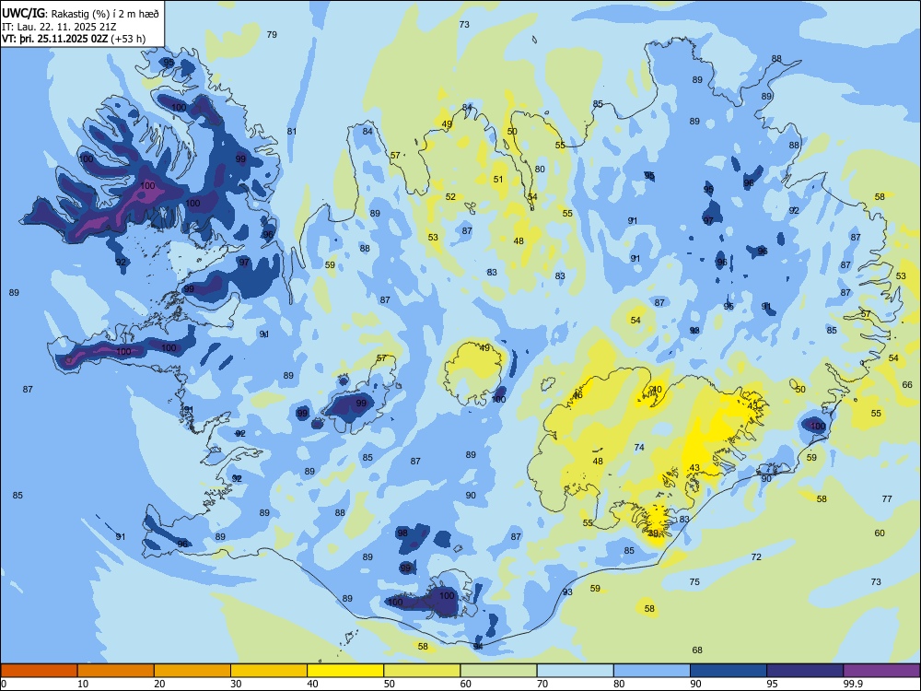Choose the pale blue 70–80 legend swatch
This screenshot has width=921, height=691.
point(575,671)
